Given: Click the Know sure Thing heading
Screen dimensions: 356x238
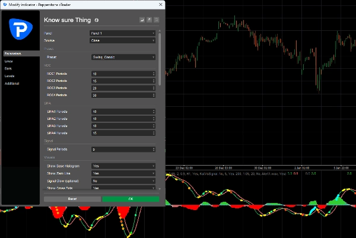Looking at the screenshot, I should pyautogui.click(x=67, y=20).
